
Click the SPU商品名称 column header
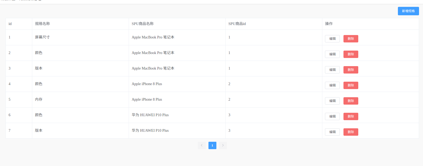tap(177, 24)
